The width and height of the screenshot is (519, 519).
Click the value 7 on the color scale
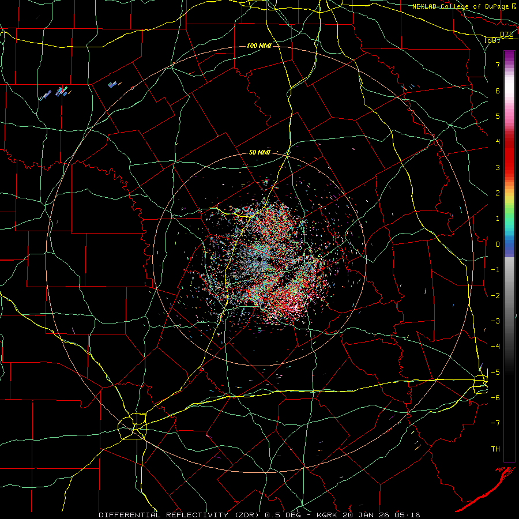498,65
